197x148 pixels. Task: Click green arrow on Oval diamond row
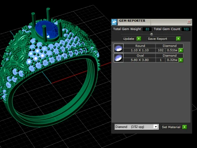tap(181, 60)
